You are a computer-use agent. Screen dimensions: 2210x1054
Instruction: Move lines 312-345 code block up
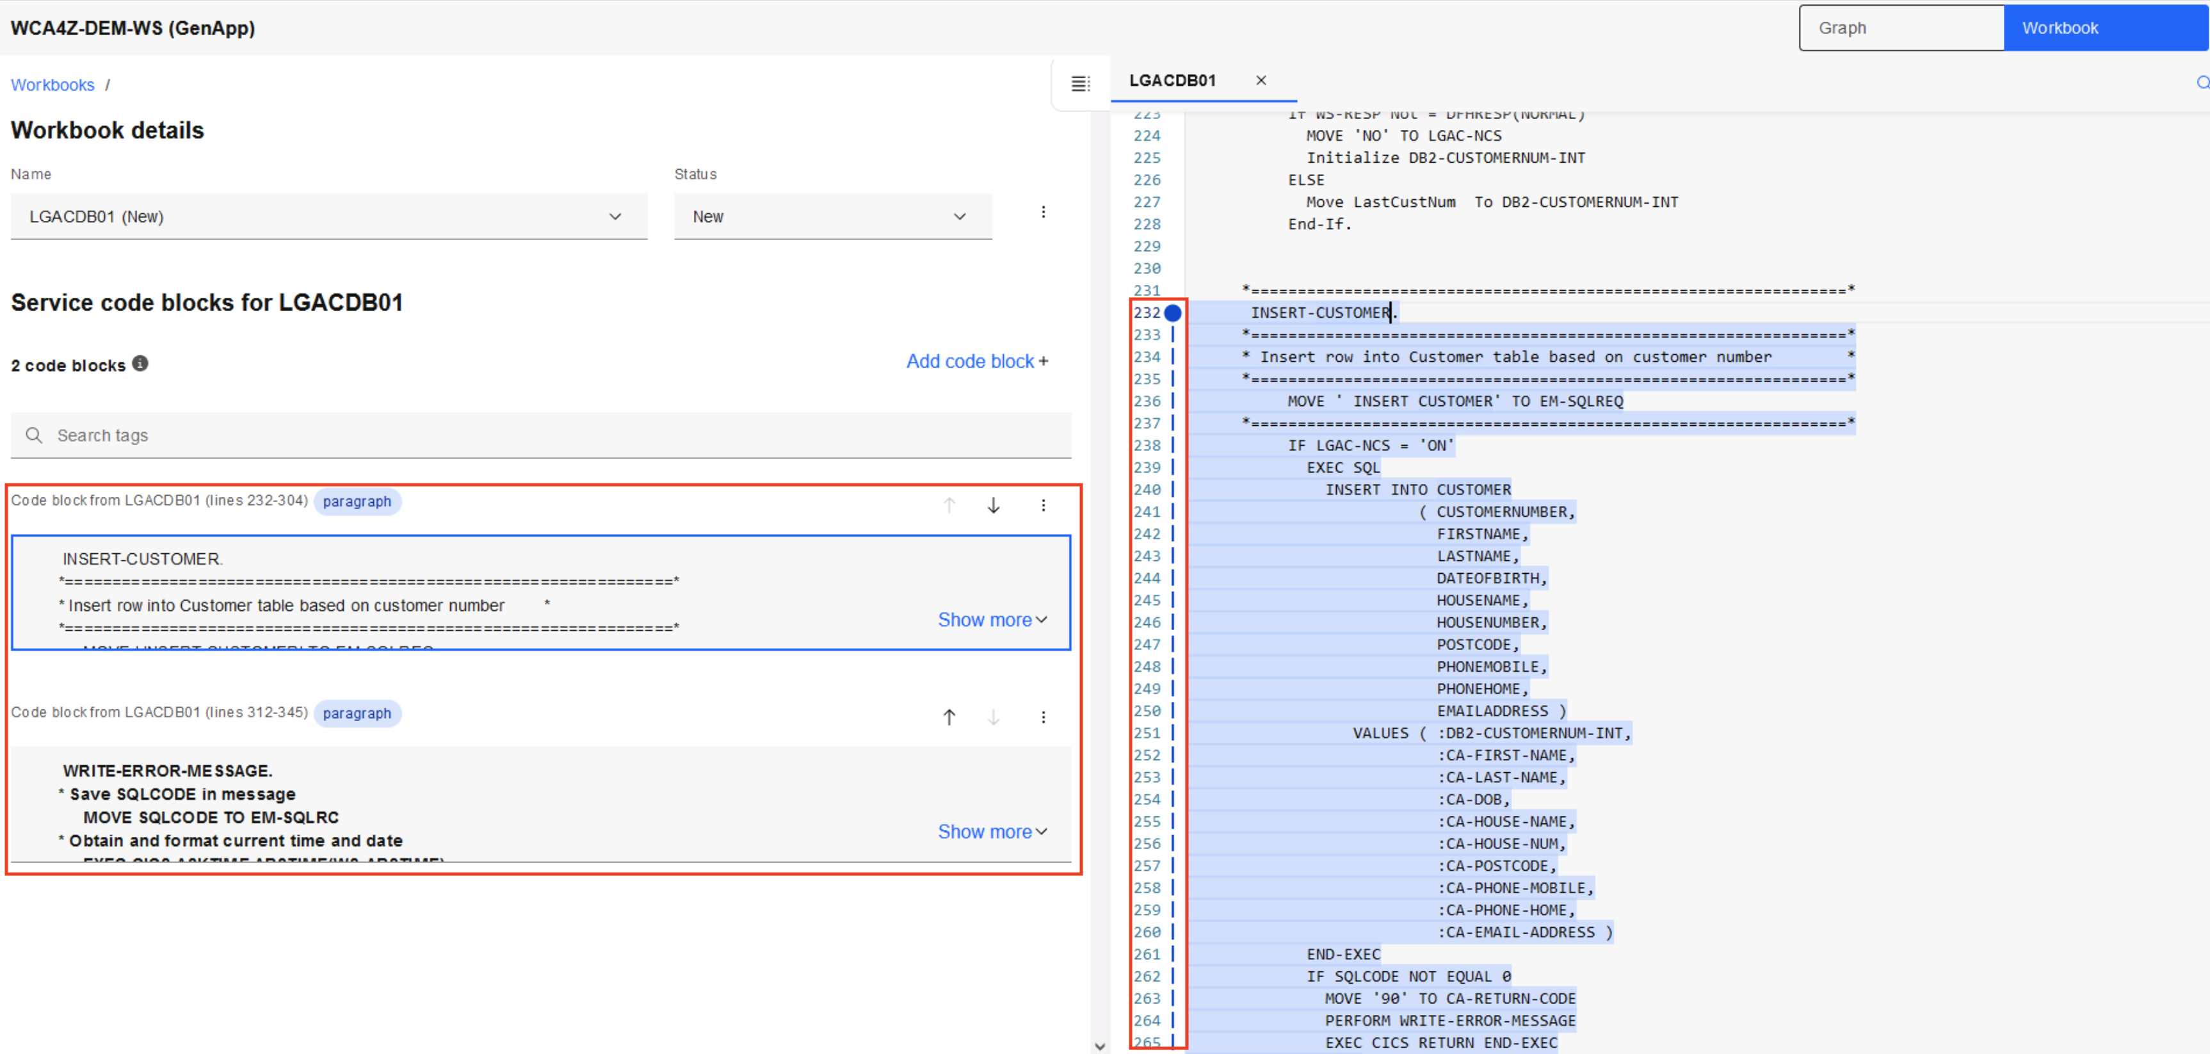pyautogui.click(x=948, y=717)
